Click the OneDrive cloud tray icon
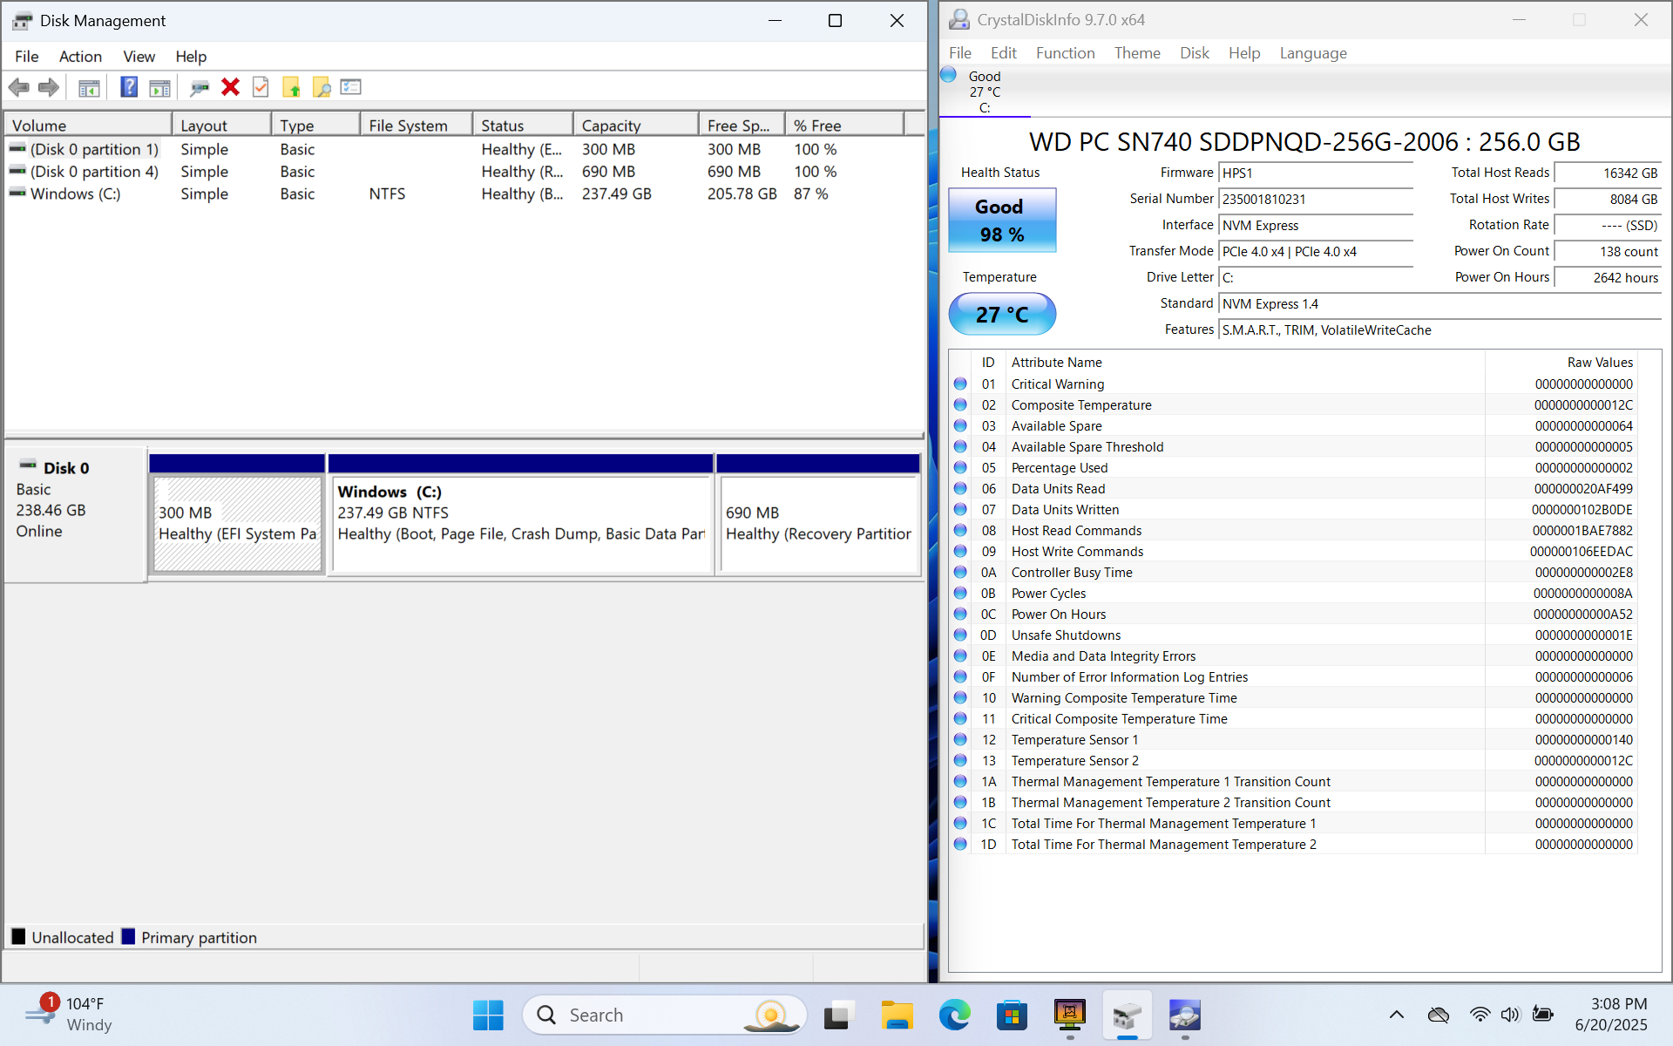The image size is (1673, 1046). pos(1438,1015)
